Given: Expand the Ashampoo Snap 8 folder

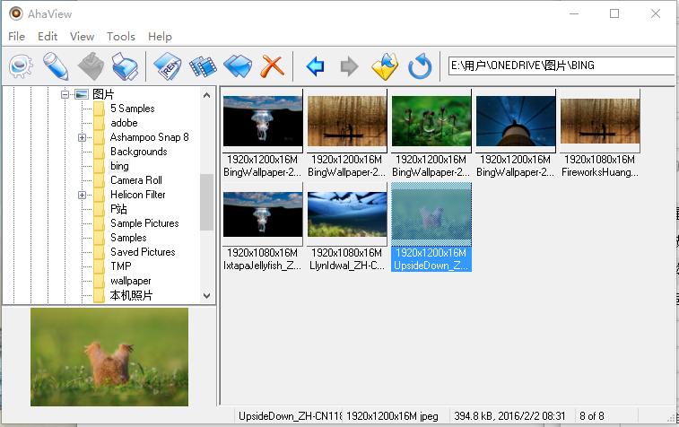Looking at the screenshot, I should (x=82, y=137).
